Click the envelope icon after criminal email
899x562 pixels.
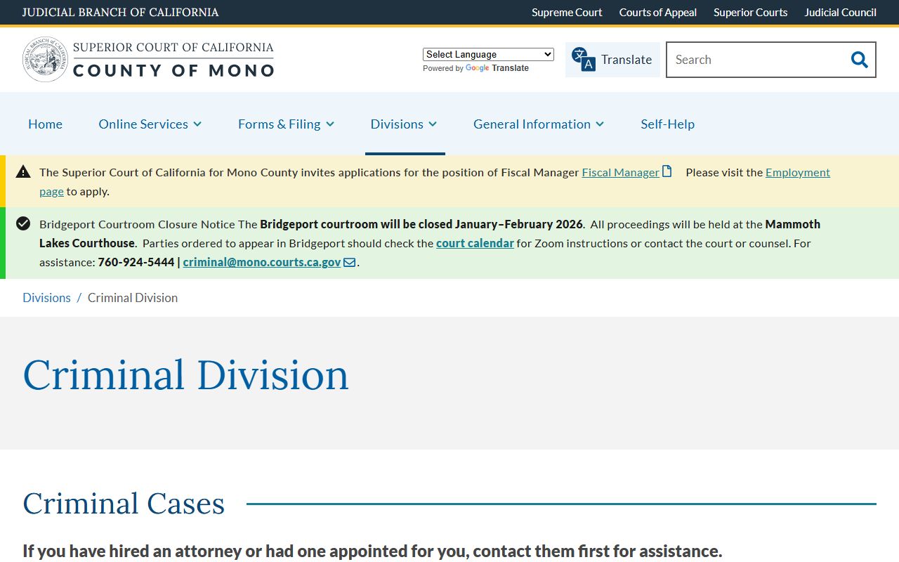[x=349, y=262]
